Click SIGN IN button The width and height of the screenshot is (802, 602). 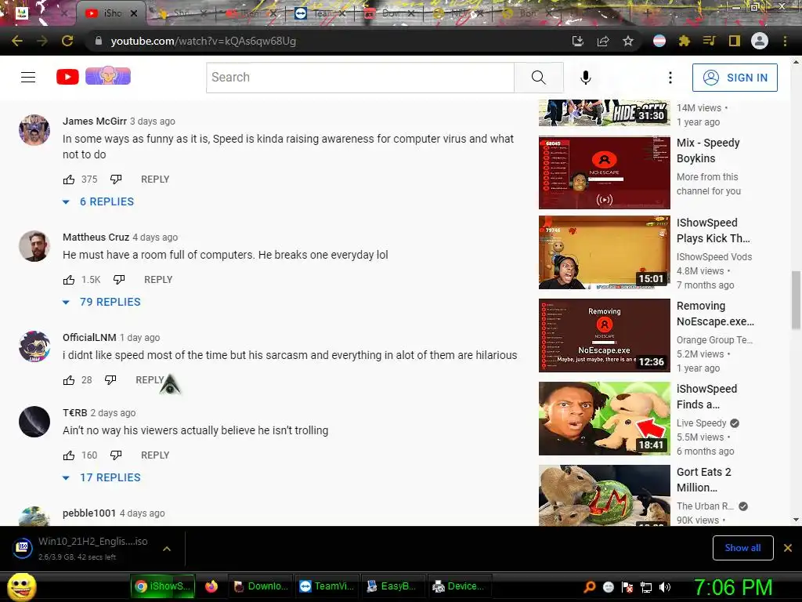point(735,78)
